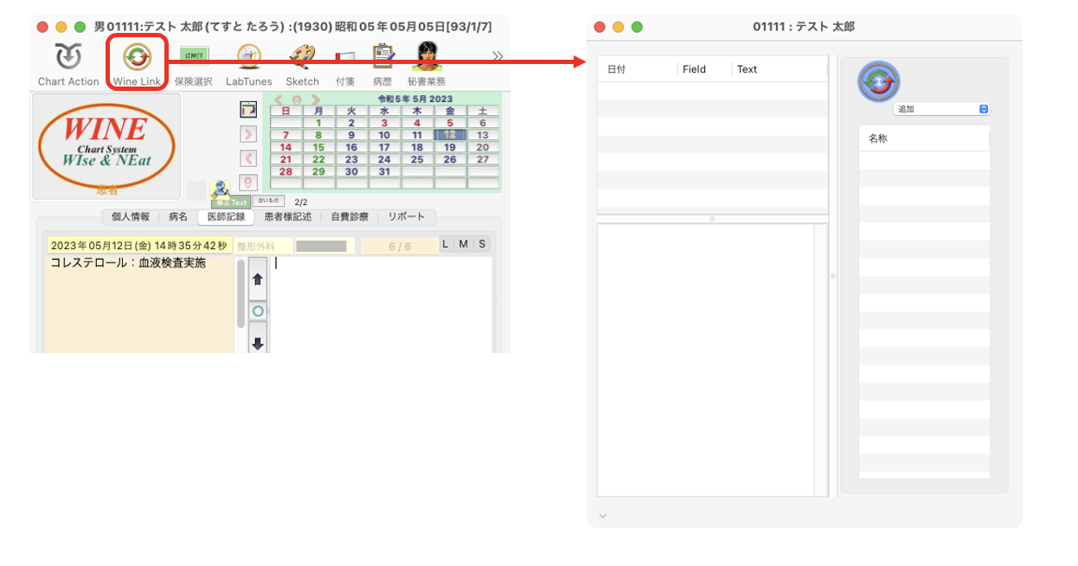Screen dimensions: 1078x566
Task: Click the blue sync icon in link window
Action: click(x=878, y=82)
